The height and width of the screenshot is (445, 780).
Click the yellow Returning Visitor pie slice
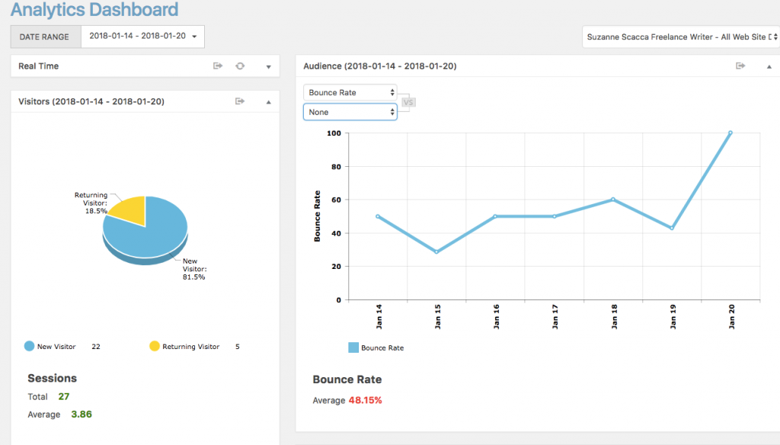tap(129, 210)
